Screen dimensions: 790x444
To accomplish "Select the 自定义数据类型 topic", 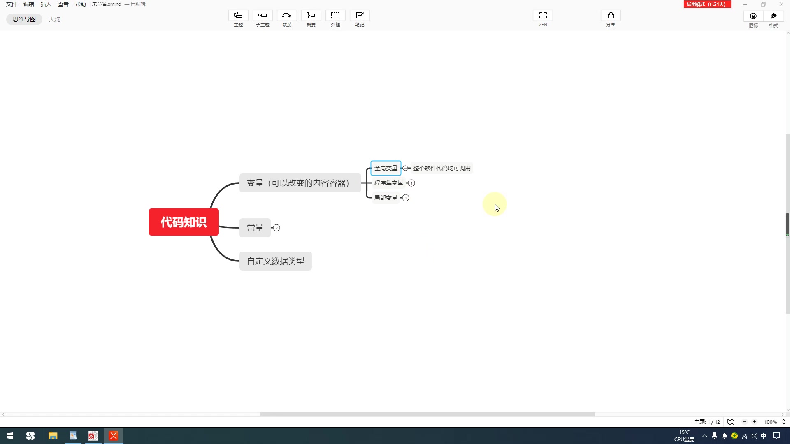I will 275,261.
